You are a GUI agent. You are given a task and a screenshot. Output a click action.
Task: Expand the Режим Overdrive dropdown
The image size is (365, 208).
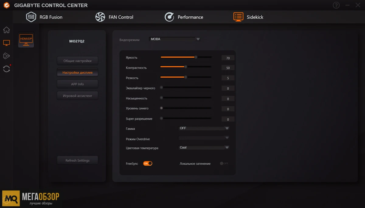[x=204, y=138]
